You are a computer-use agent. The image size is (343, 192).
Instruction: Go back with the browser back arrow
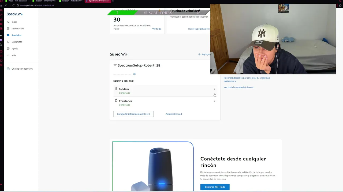6,5
